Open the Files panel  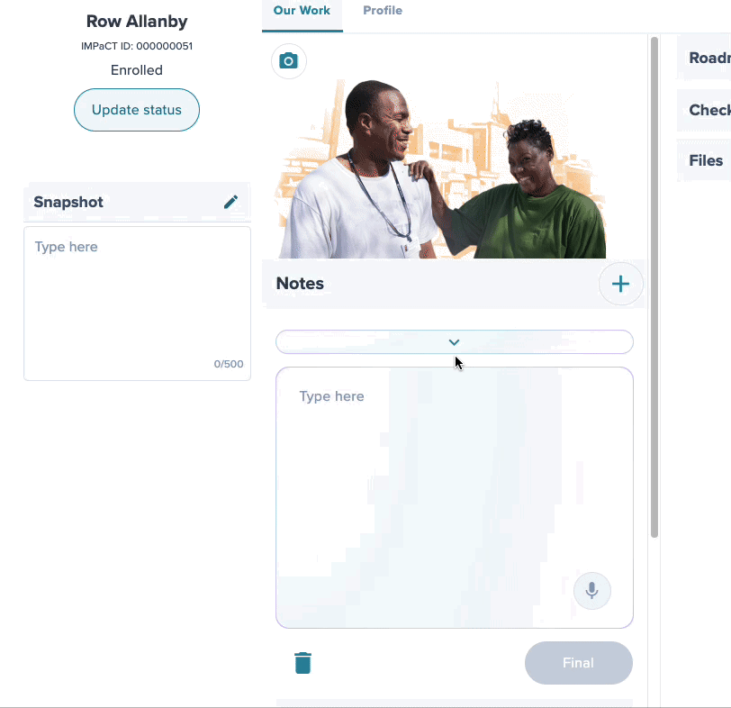pyautogui.click(x=704, y=160)
